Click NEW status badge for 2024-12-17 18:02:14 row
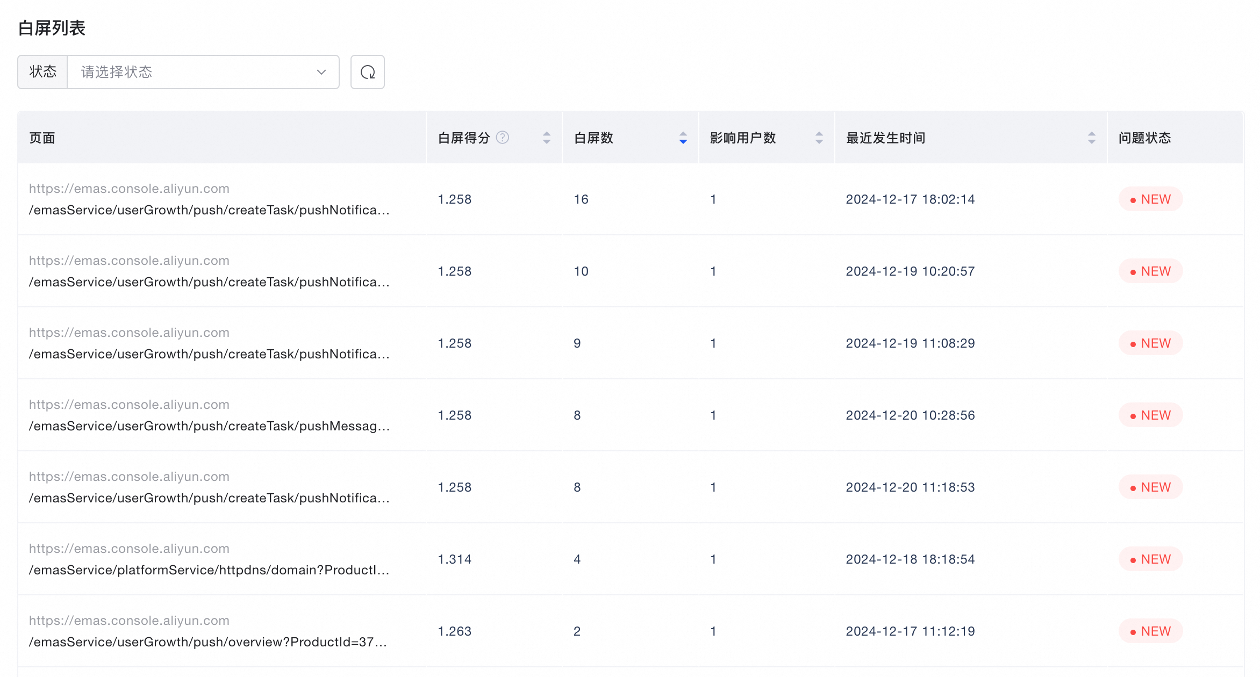The height and width of the screenshot is (677, 1260). pos(1150,199)
